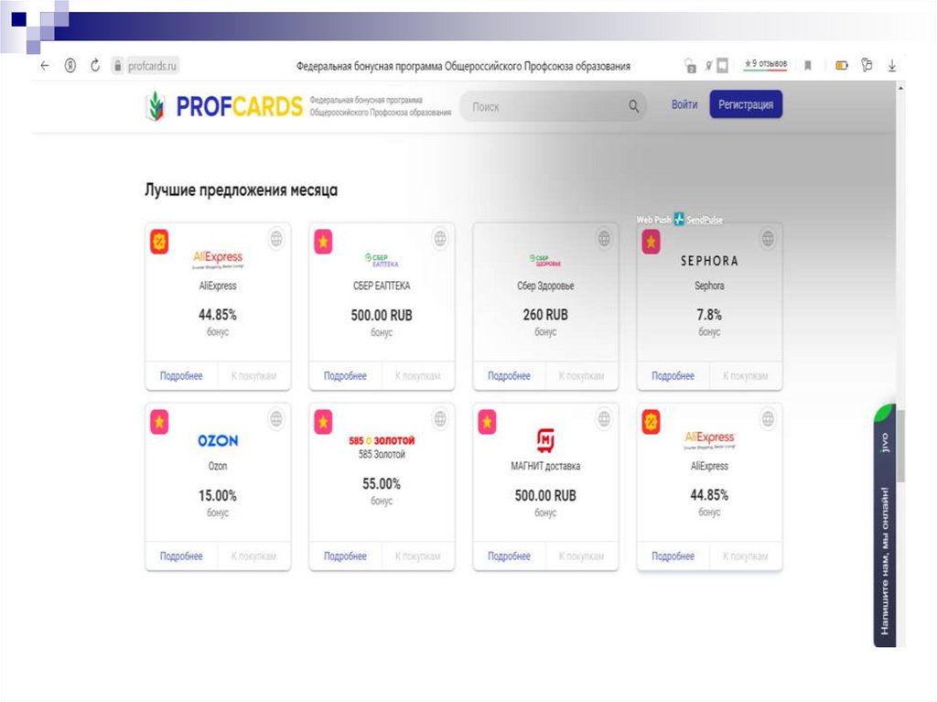Open Подробнее on the СБЕР ЕАПТЕКА card

tap(345, 376)
